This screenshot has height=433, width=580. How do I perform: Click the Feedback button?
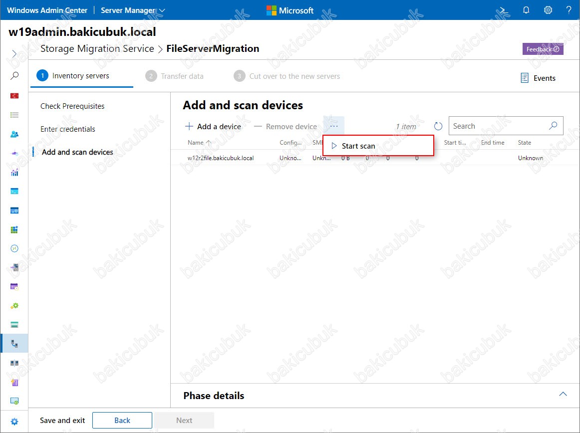click(x=543, y=49)
